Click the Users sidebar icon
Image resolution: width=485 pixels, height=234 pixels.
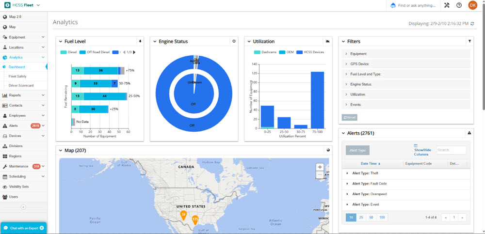(x=5, y=197)
